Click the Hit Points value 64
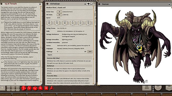The height and width of the screenshot is (96, 172). pyautogui.click(x=59, y=15)
